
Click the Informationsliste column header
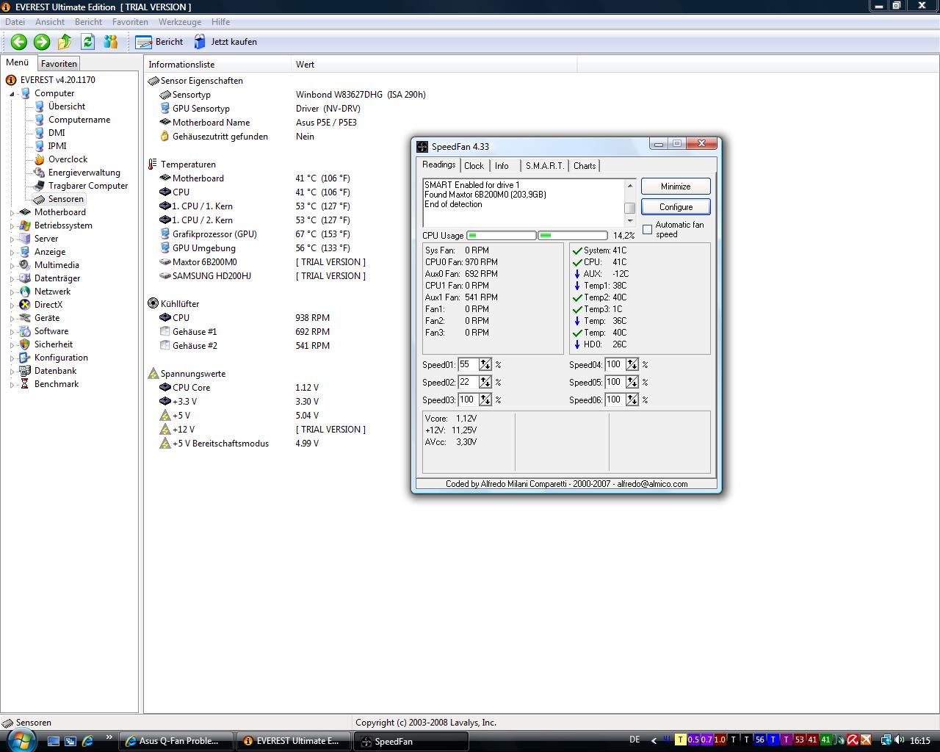[217, 65]
